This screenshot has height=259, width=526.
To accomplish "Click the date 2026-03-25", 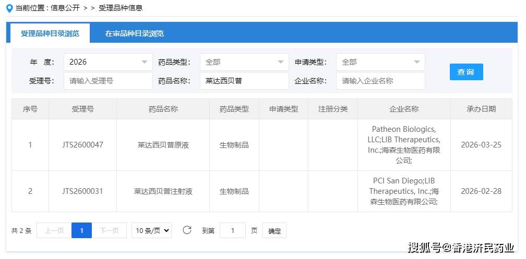I will click(481, 145).
